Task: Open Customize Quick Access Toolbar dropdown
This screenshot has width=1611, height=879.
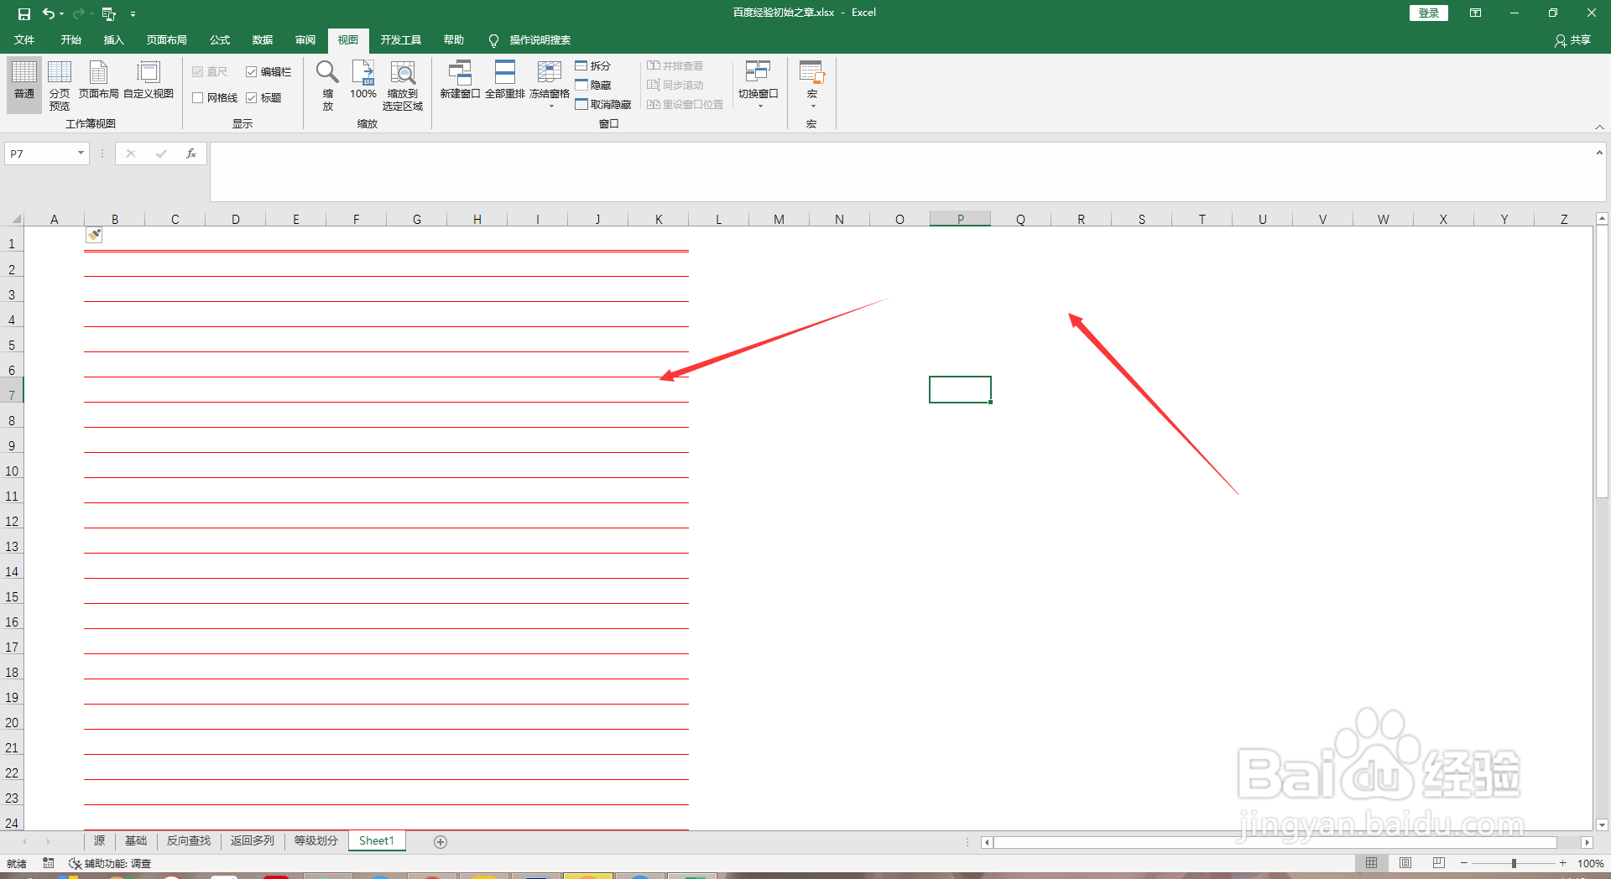Action: (x=133, y=13)
